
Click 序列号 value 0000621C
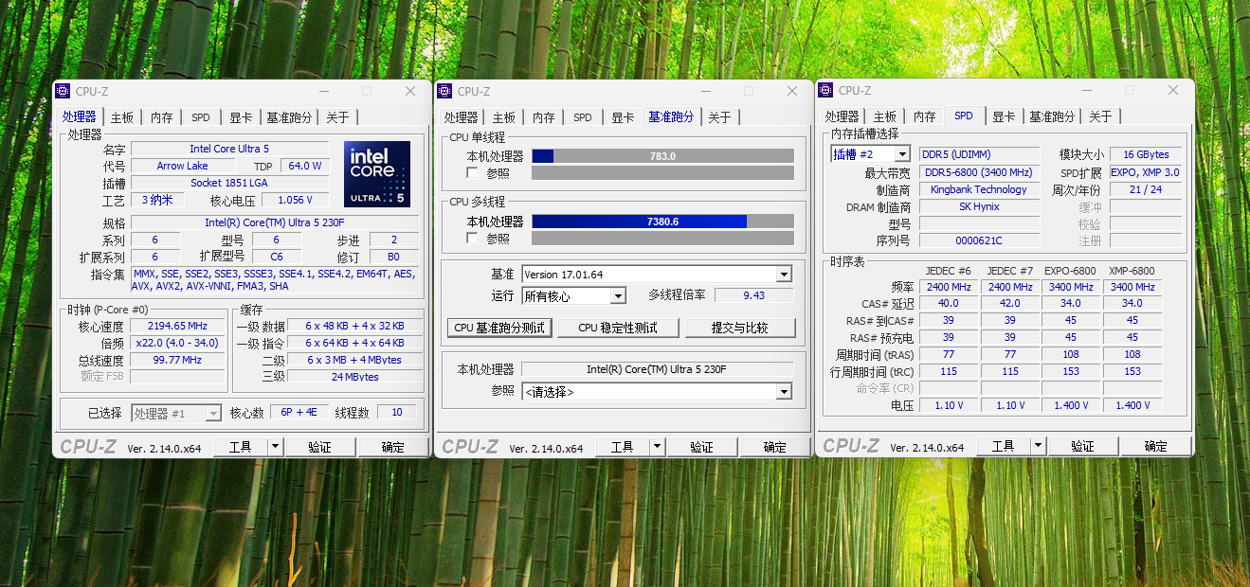pos(979,240)
